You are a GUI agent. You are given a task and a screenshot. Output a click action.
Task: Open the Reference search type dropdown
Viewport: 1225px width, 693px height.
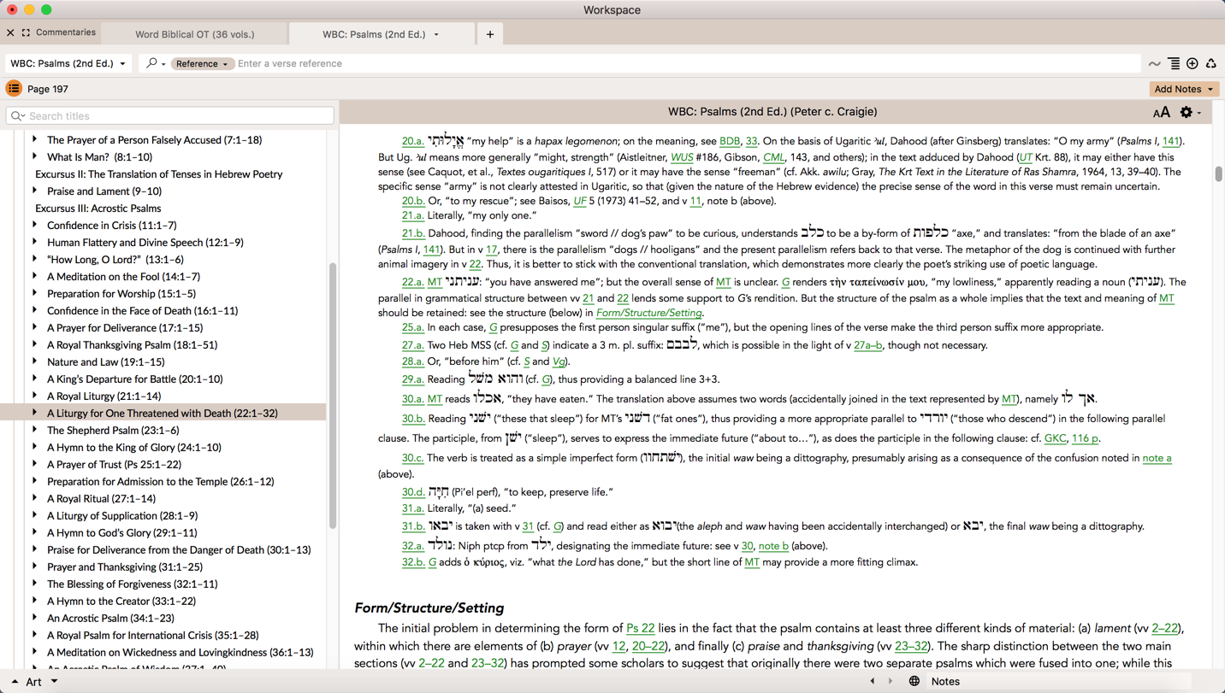[x=201, y=64]
